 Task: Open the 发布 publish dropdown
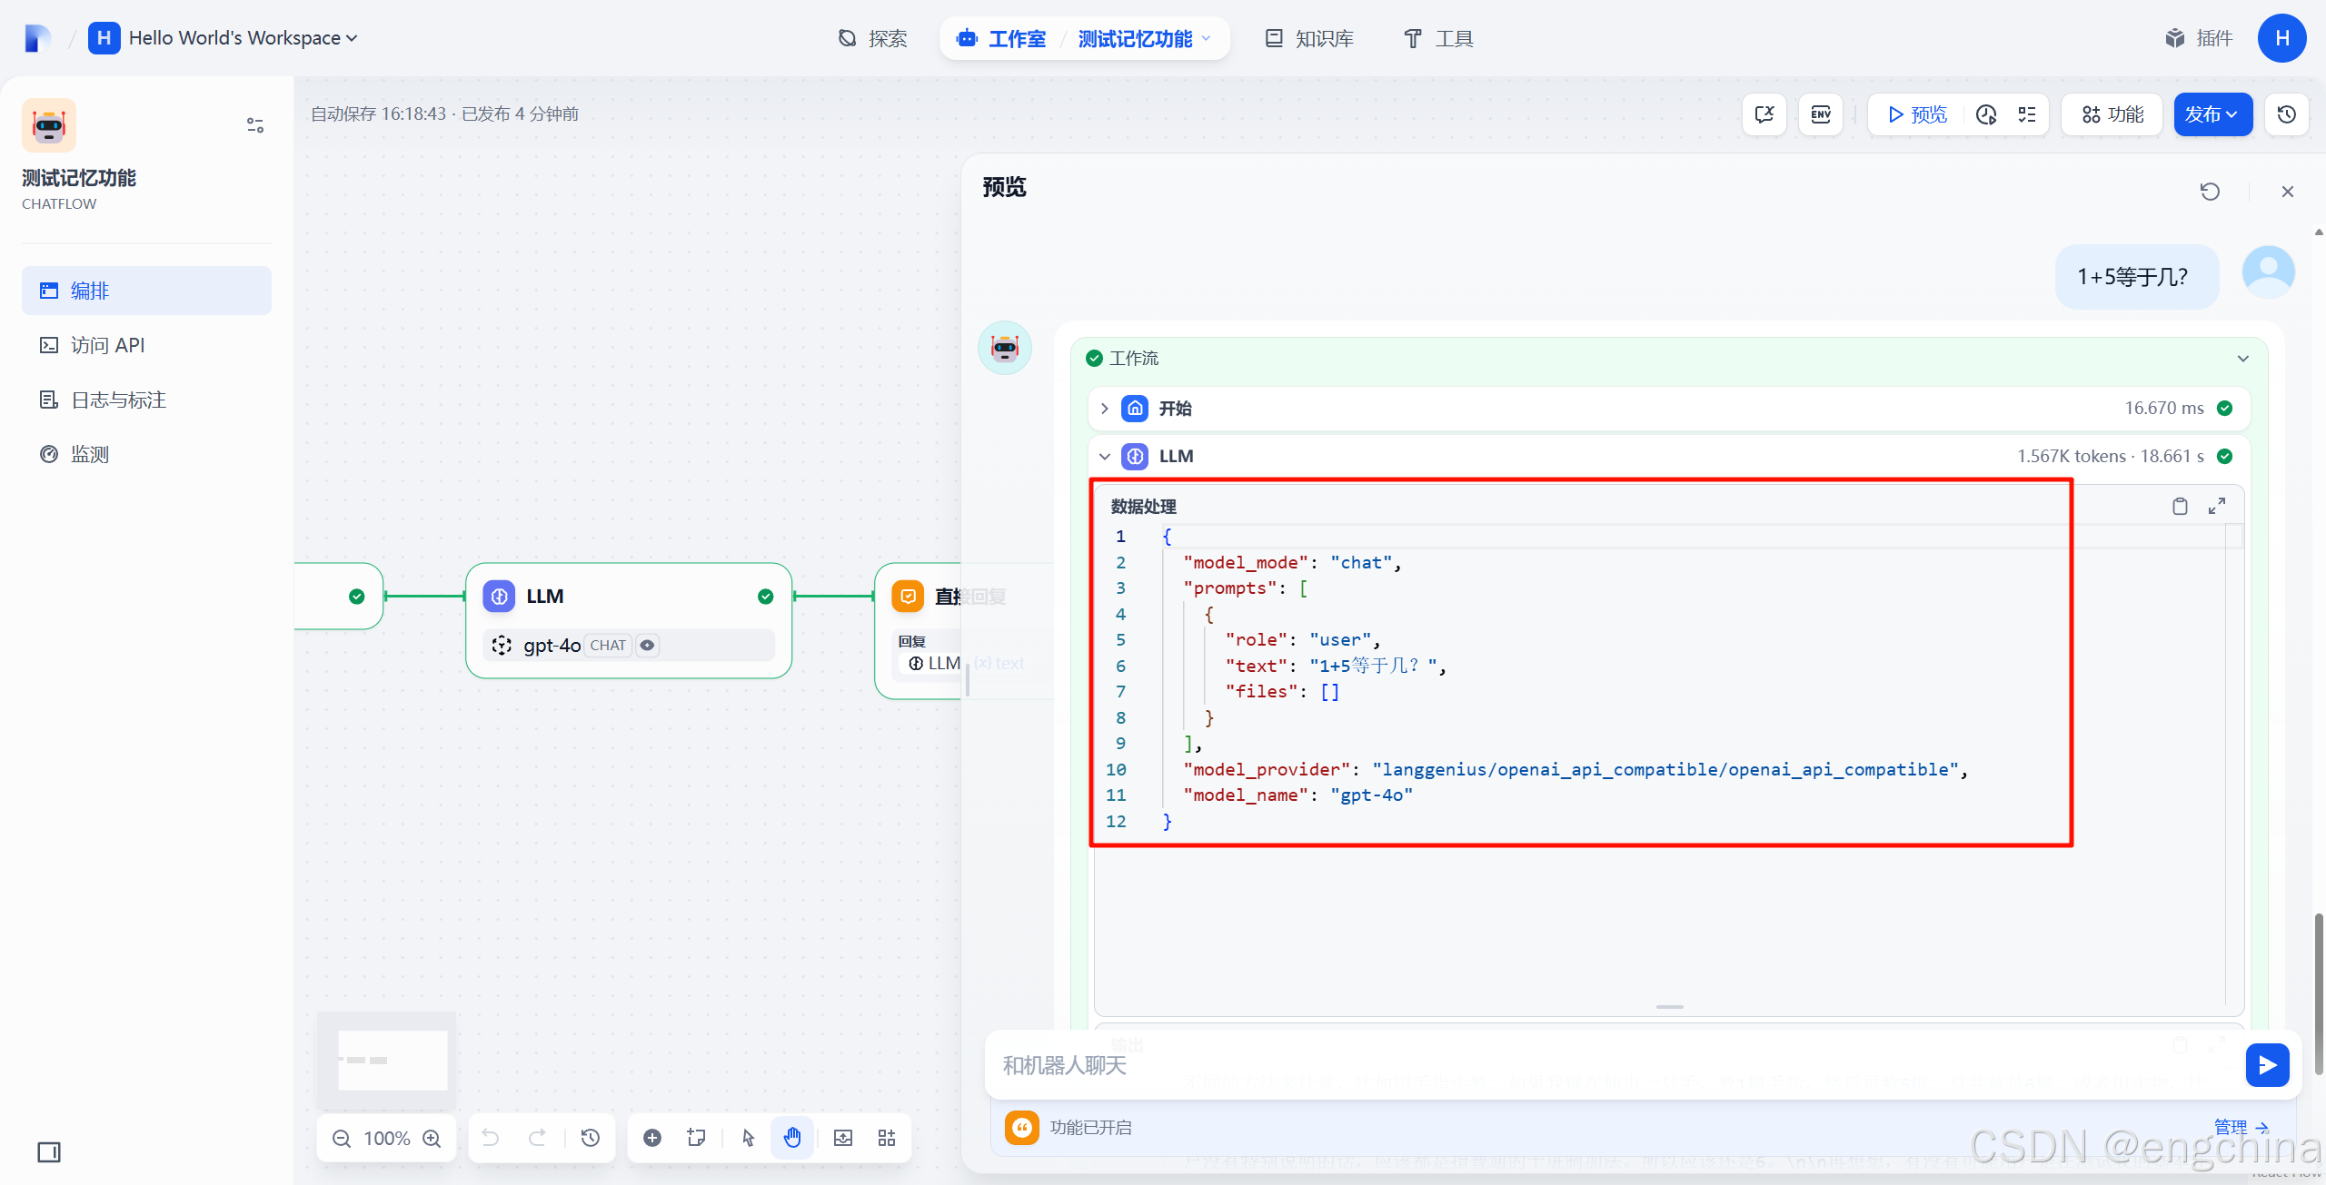pos(2212,114)
